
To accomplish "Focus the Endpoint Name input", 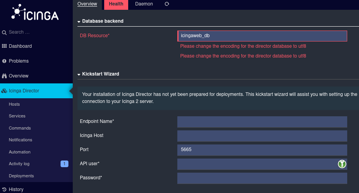I will [x=262, y=122].
